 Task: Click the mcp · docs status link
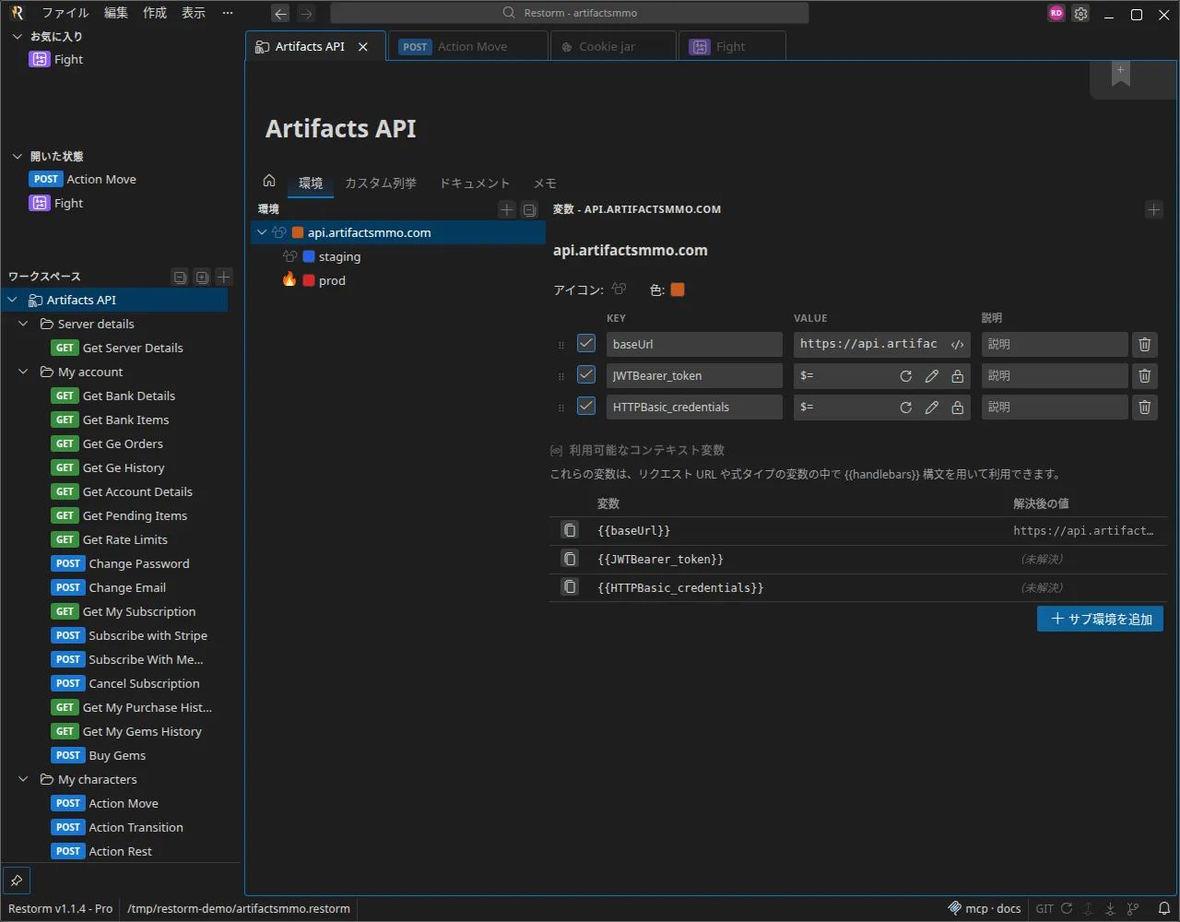(x=985, y=908)
